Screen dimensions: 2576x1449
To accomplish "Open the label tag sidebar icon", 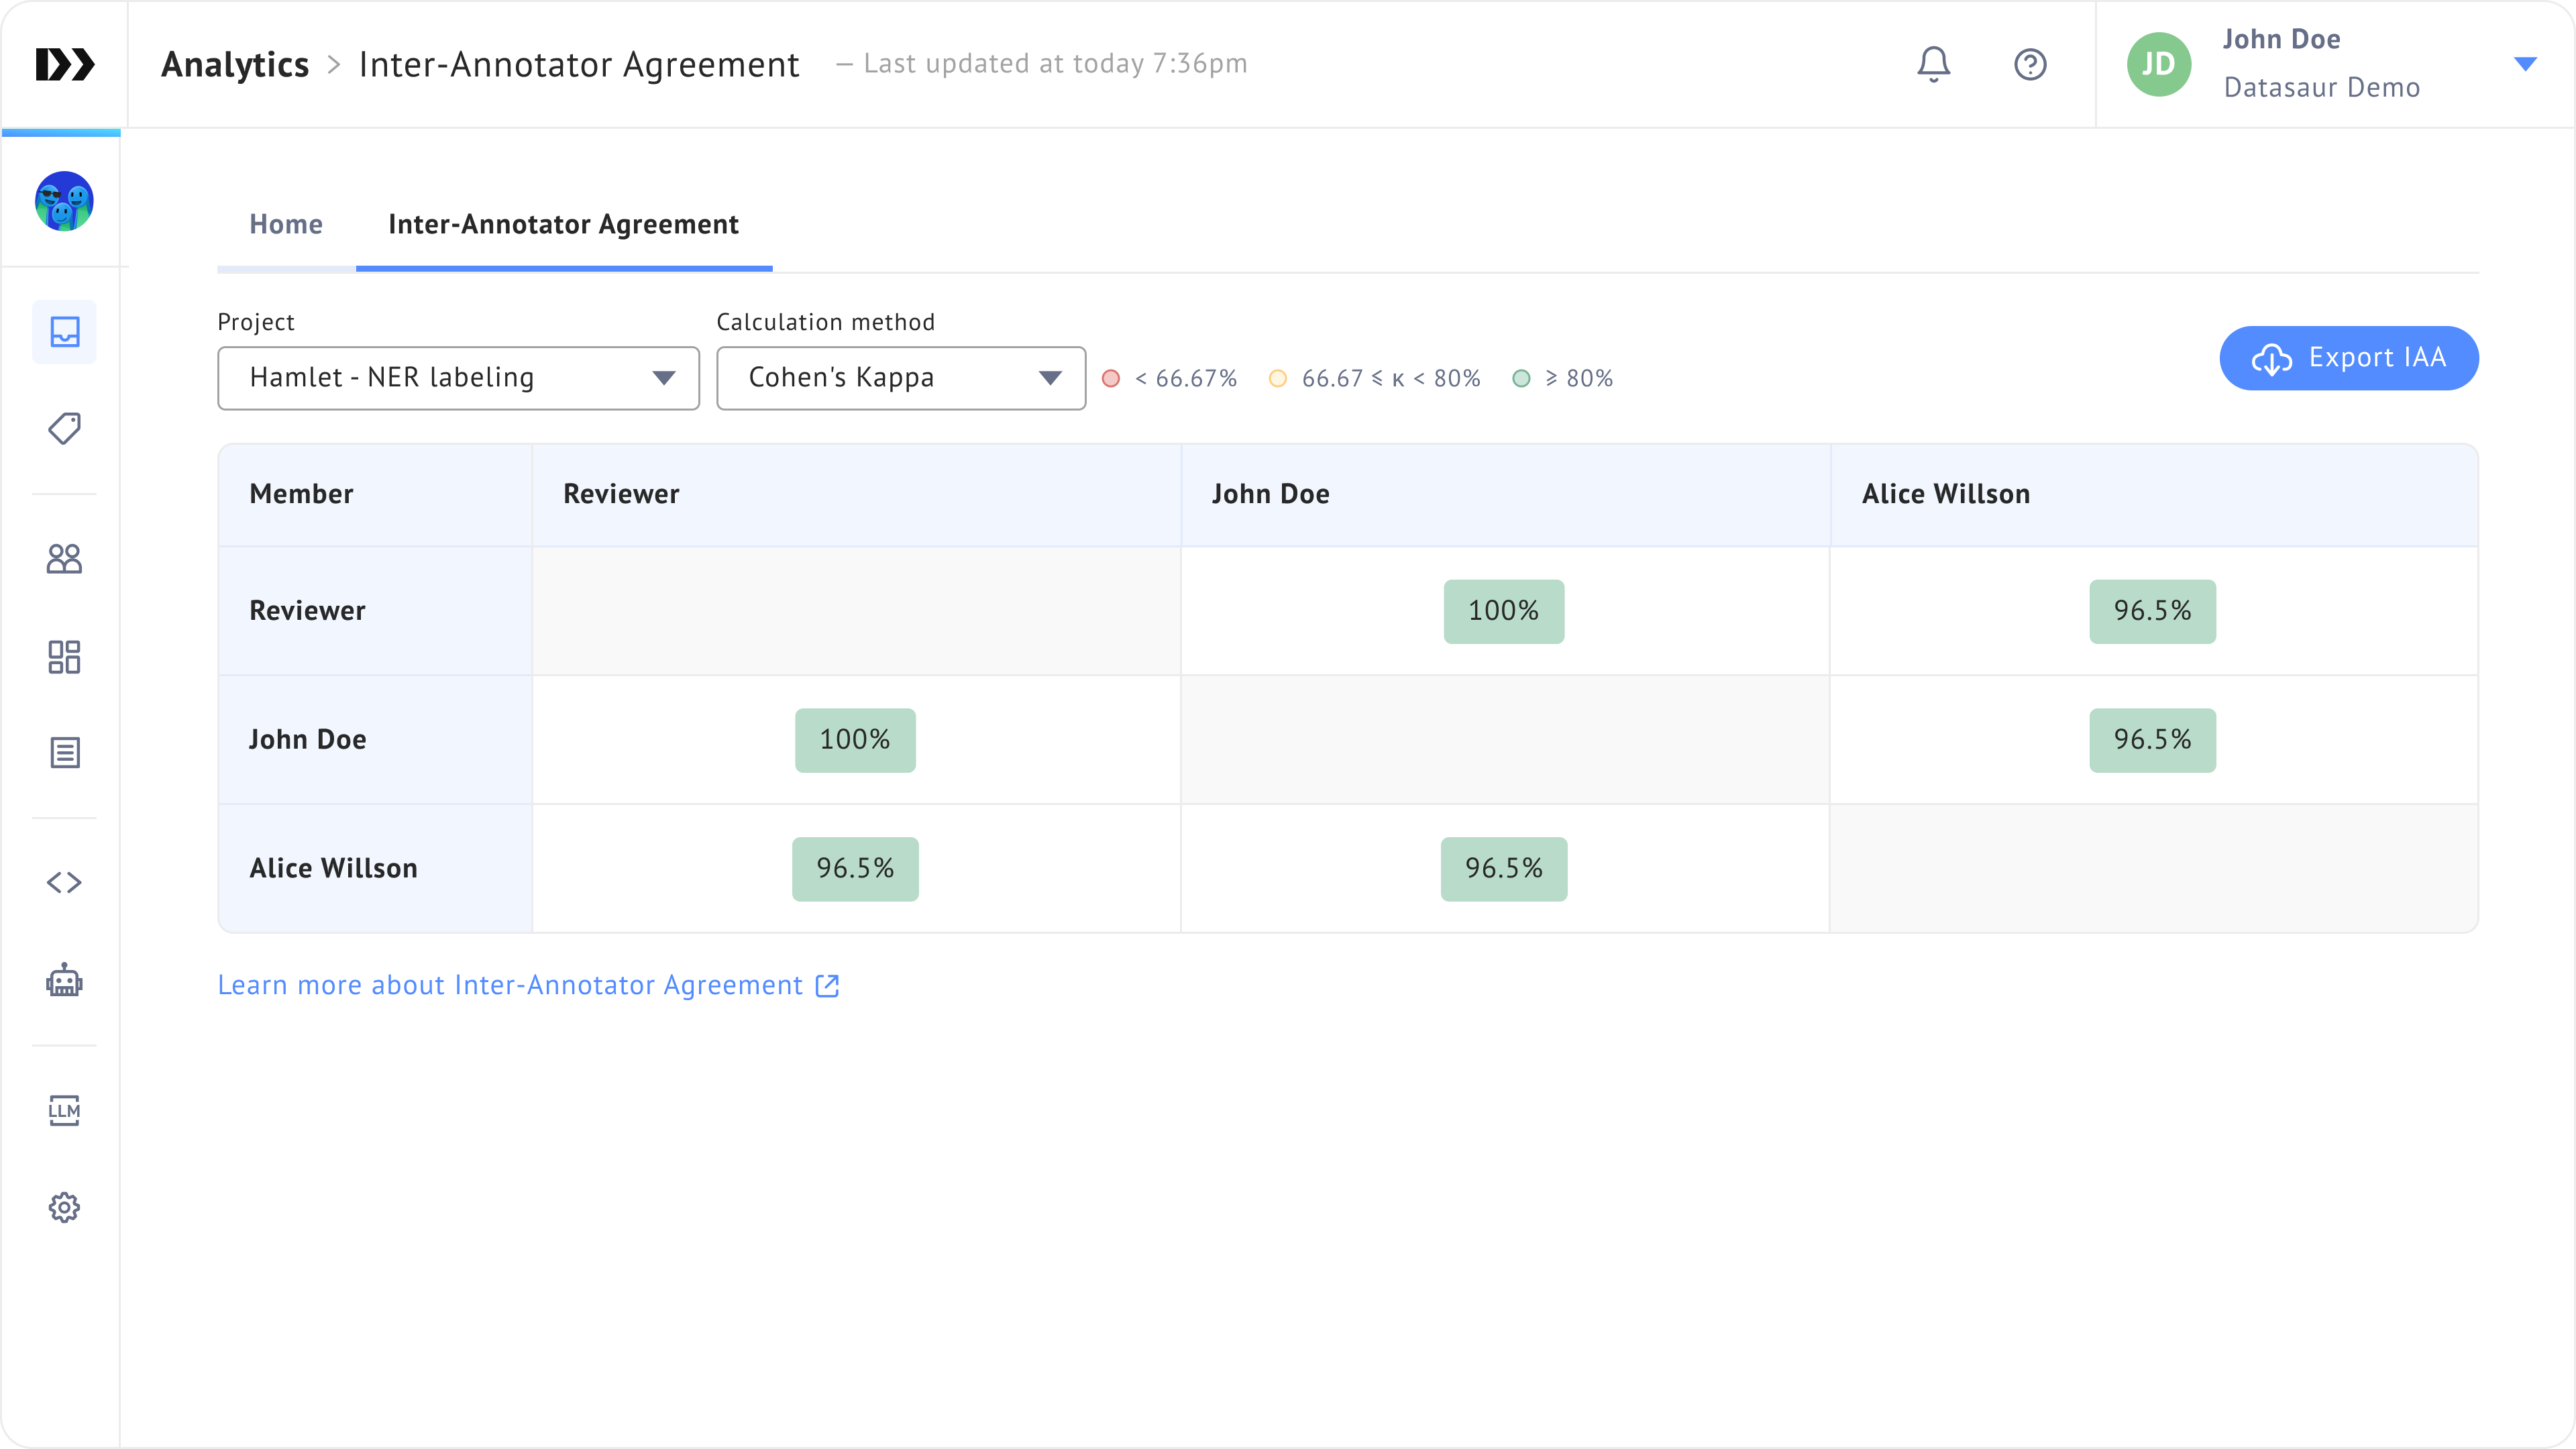I will point(65,429).
